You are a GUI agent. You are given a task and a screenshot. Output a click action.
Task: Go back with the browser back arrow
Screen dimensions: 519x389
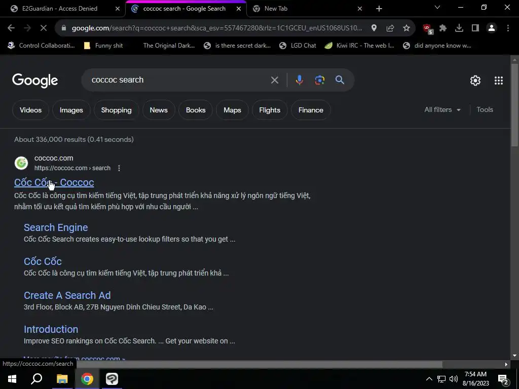(x=11, y=28)
